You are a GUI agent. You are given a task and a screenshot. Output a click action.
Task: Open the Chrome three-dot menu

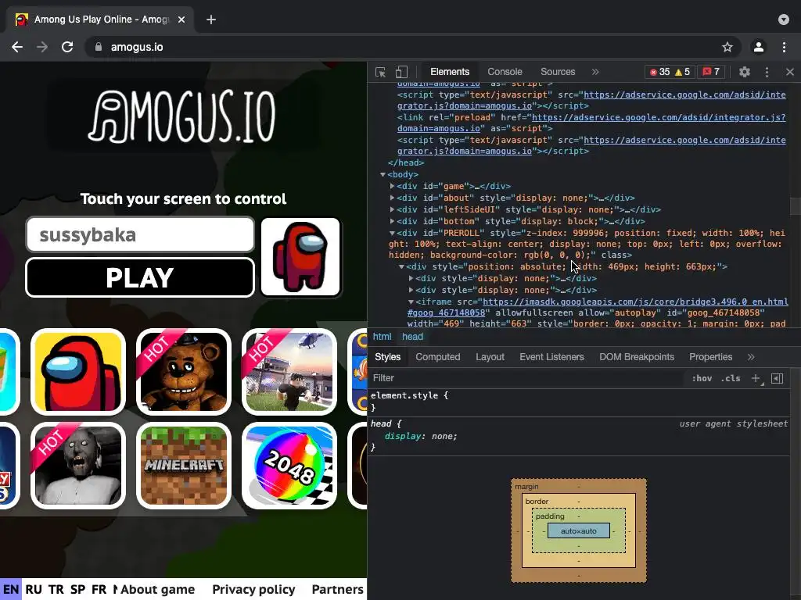coord(784,47)
